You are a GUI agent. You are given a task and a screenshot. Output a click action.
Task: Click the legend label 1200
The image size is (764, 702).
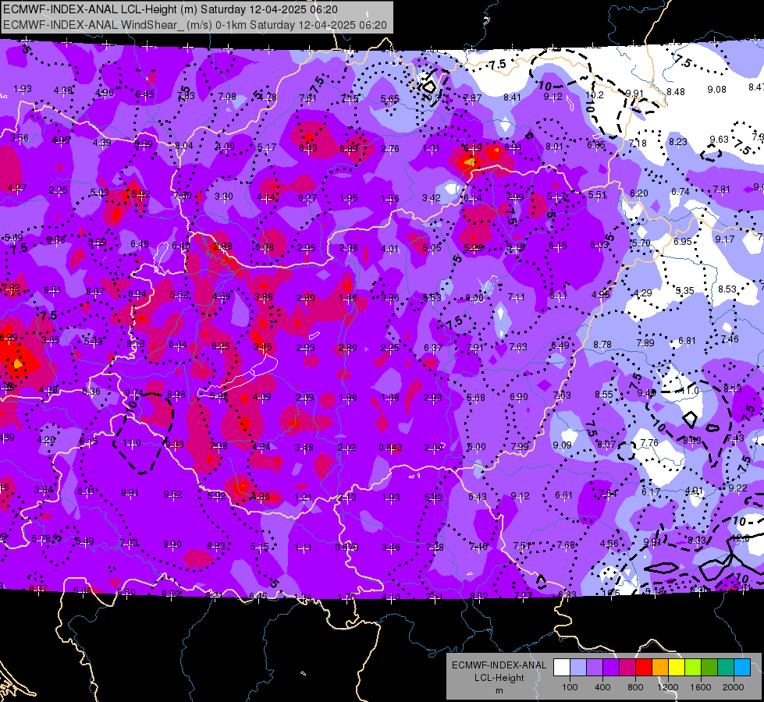tap(667, 687)
